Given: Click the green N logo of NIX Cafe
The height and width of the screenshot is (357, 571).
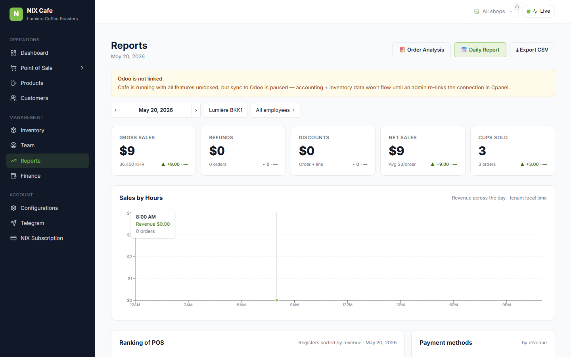Looking at the screenshot, I should (16, 14).
